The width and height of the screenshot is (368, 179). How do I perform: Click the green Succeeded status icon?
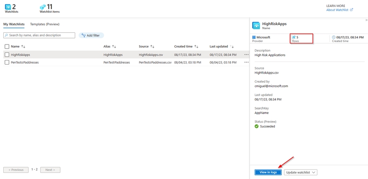(256, 126)
